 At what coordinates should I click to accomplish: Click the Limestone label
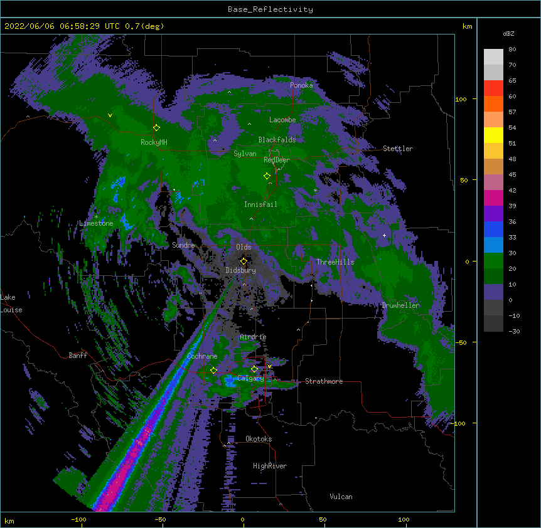pyautogui.click(x=96, y=223)
